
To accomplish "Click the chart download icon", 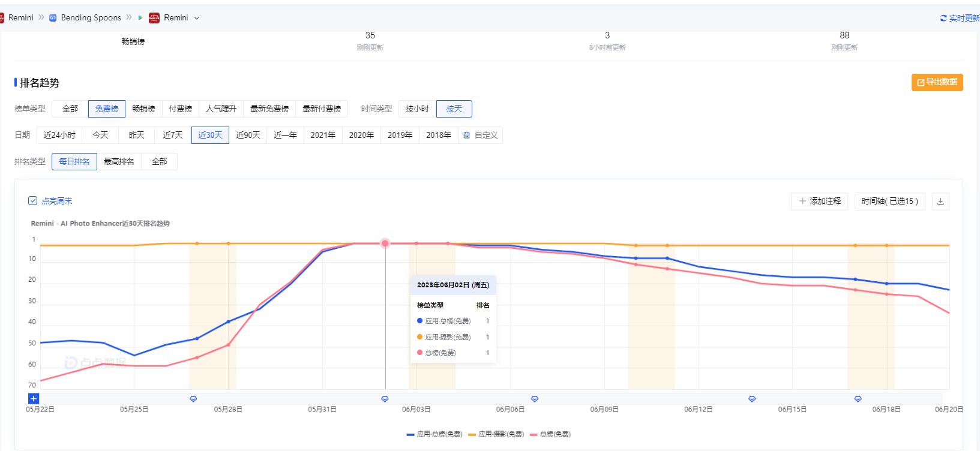I will 940,202.
